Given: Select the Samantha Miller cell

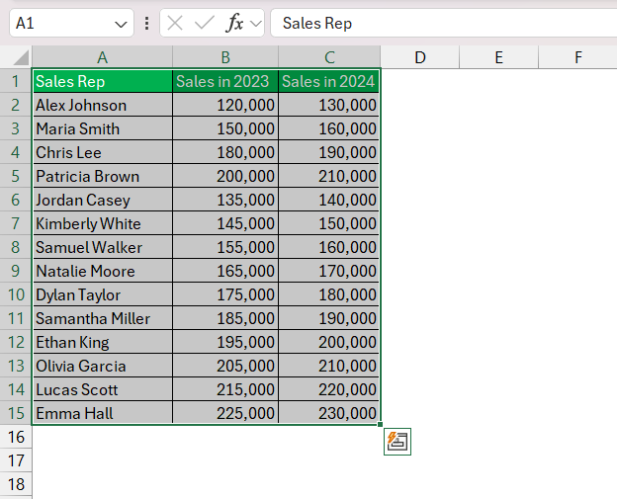Looking at the screenshot, I should coord(102,318).
